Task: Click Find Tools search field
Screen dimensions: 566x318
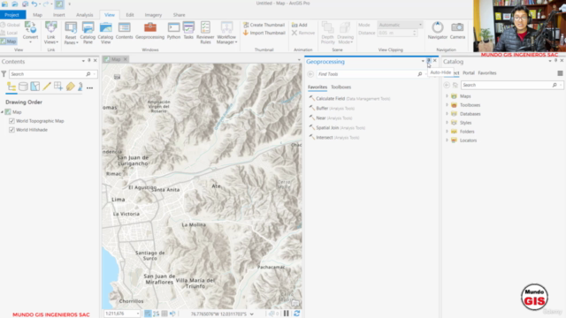Action: point(366,74)
